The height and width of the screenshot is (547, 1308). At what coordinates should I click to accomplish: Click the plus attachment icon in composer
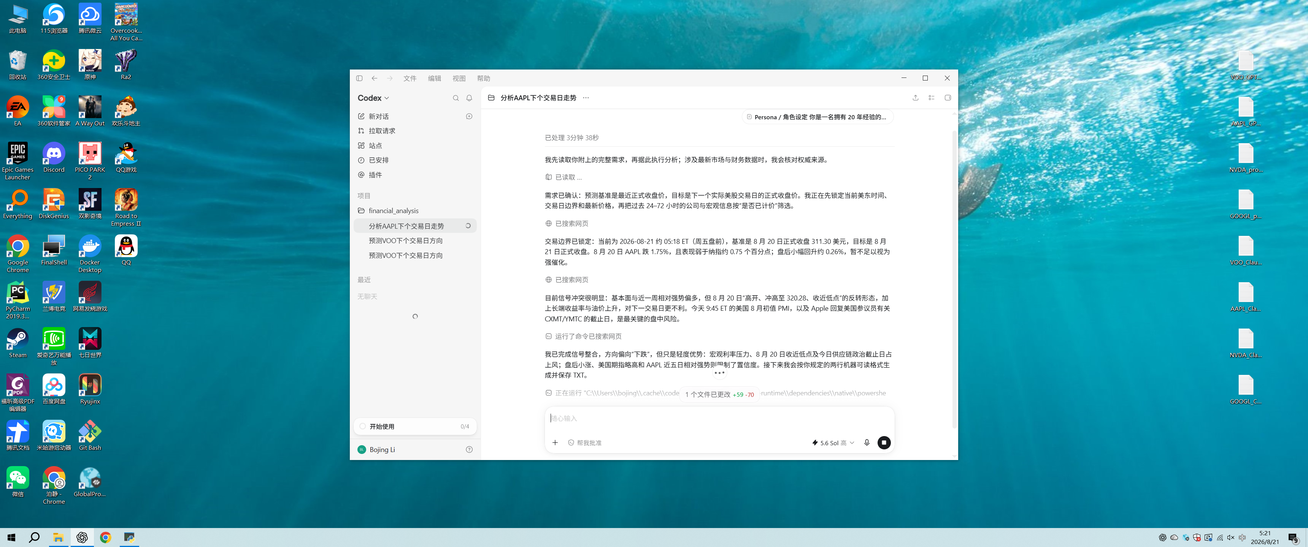(x=555, y=443)
